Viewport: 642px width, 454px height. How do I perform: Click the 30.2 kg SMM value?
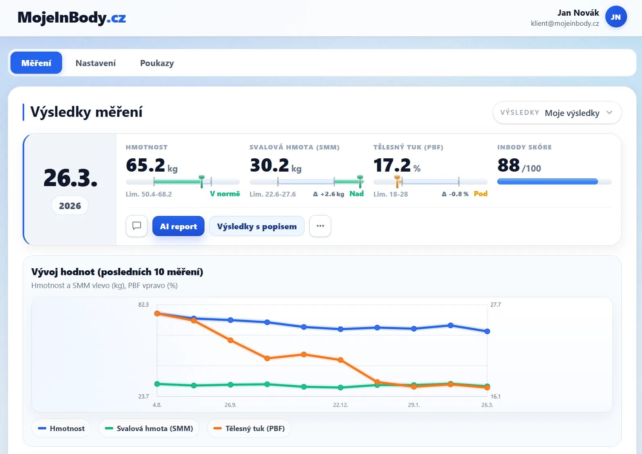pos(275,165)
